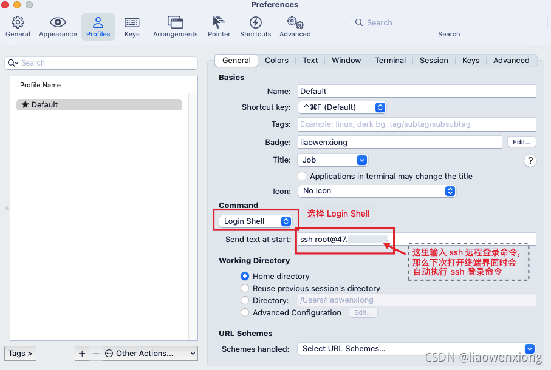Switch to the Window tab
Image resolution: width=551 pixels, height=370 pixels.
pyautogui.click(x=346, y=60)
